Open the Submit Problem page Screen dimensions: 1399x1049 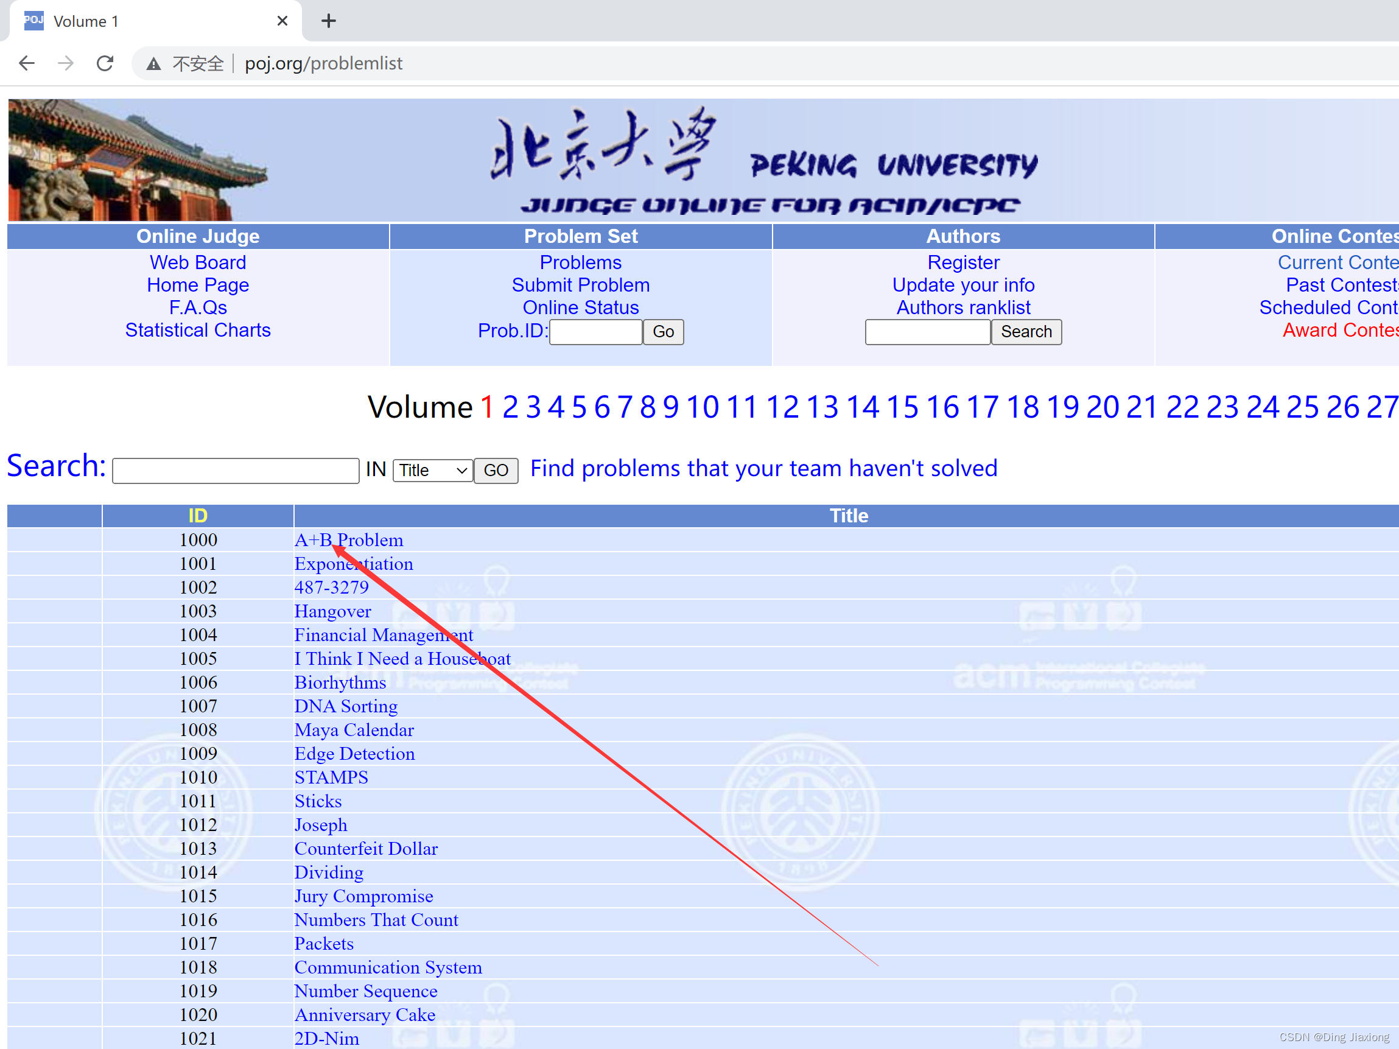pos(581,284)
